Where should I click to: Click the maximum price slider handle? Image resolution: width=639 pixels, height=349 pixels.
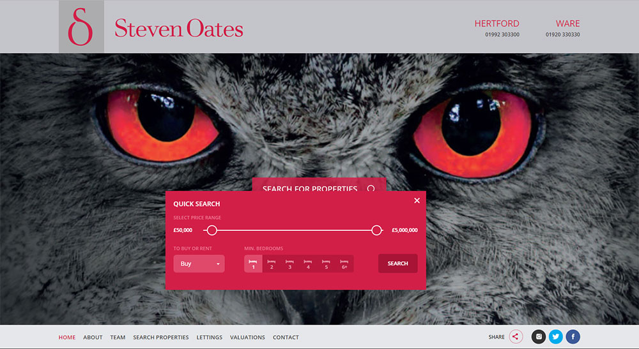click(376, 230)
